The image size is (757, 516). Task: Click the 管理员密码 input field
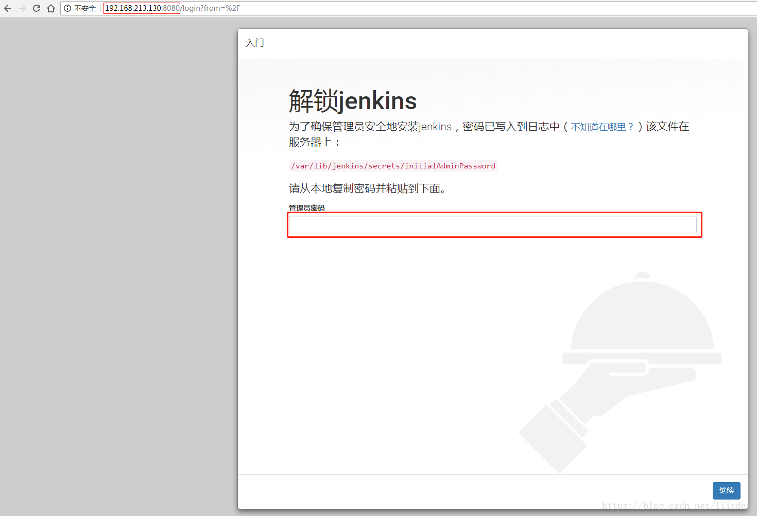coord(493,225)
